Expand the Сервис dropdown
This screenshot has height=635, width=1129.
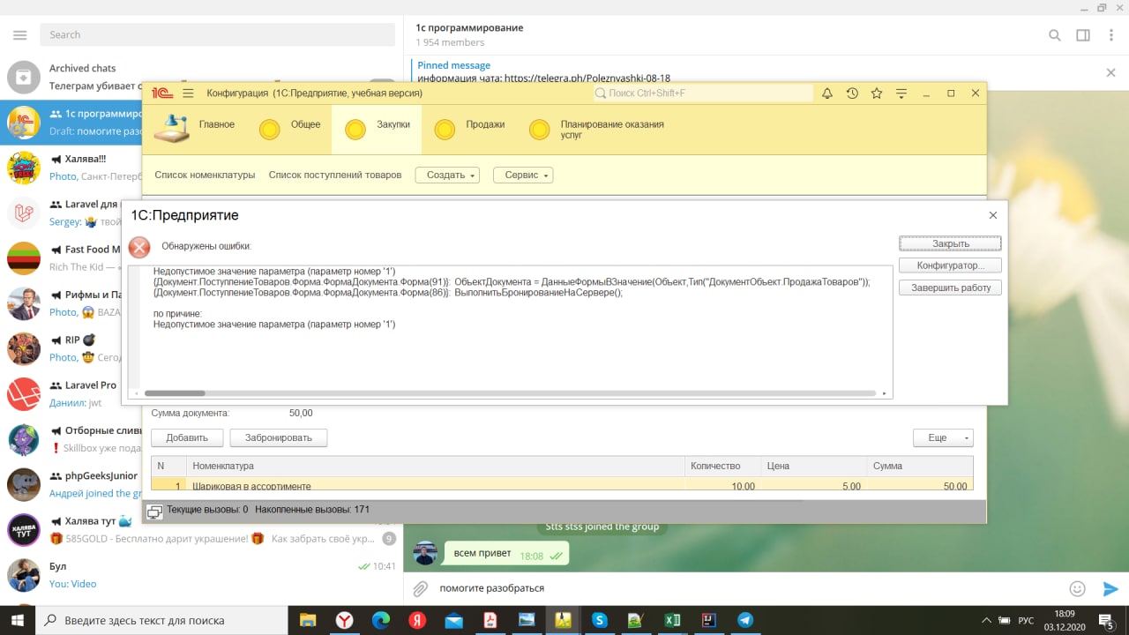(x=523, y=175)
